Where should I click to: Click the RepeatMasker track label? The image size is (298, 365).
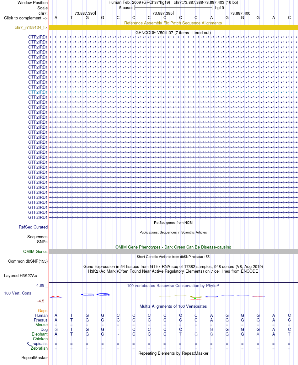click(x=35, y=358)
